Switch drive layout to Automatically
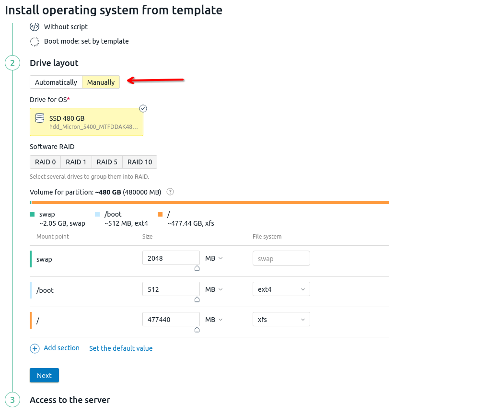The image size is (500, 414). (x=56, y=82)
